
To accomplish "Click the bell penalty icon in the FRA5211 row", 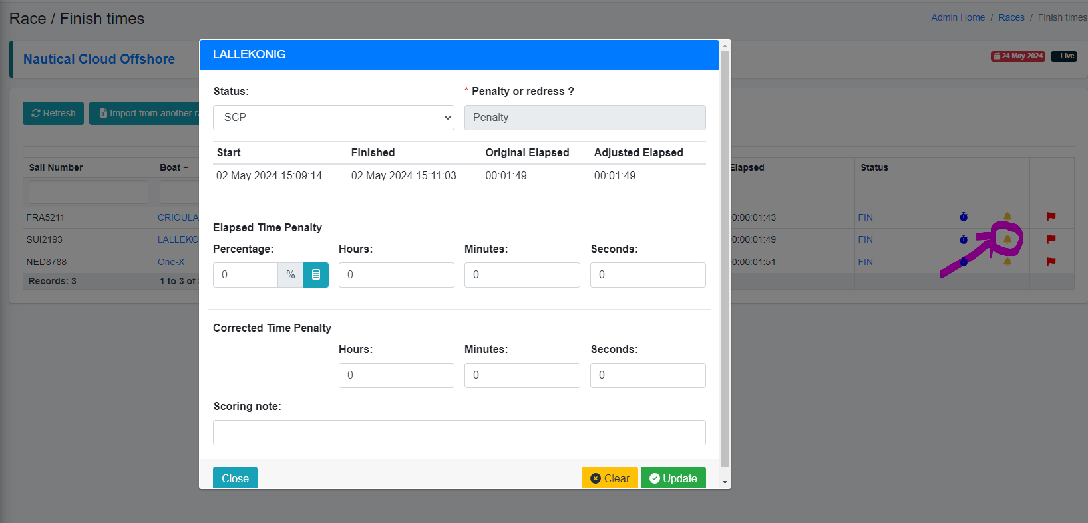I will [x=1007, y=217].
